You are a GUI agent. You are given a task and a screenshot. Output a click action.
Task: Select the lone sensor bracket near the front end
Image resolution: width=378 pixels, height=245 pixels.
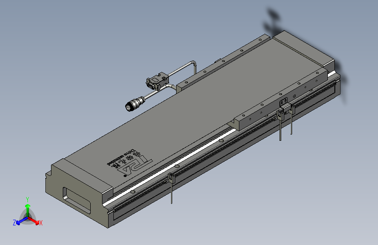[x=171, y=179]
